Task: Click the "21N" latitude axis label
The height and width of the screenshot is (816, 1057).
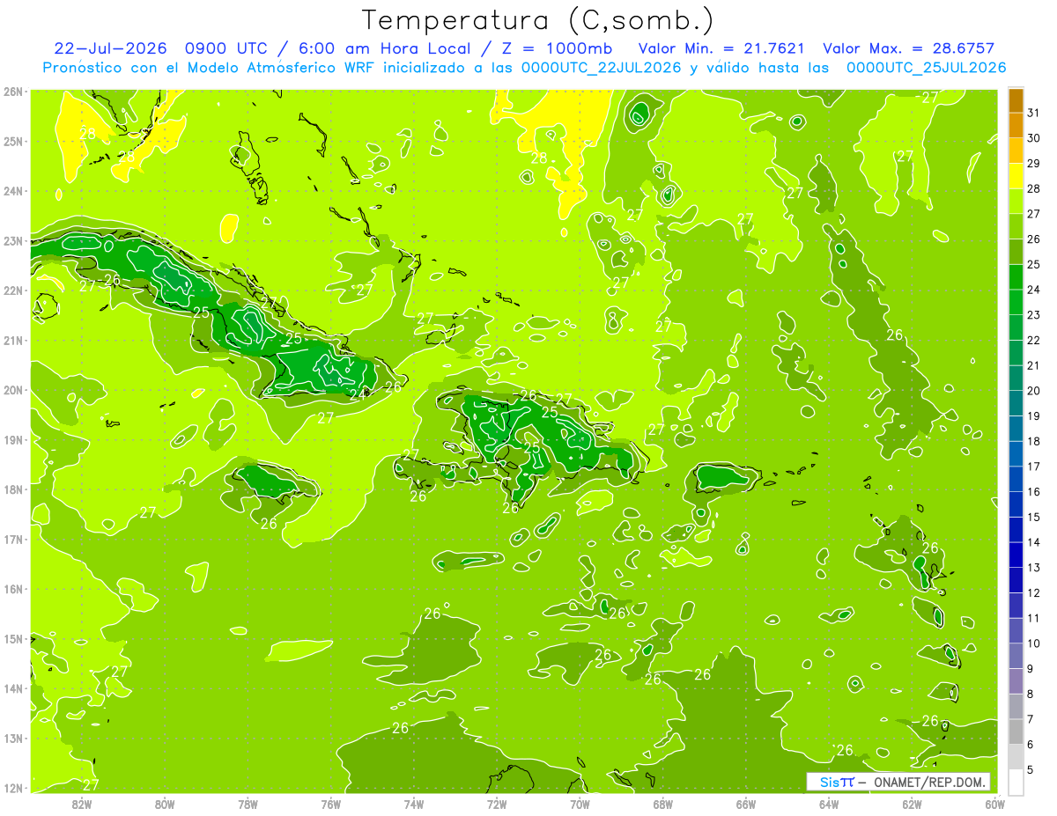Action: click(12, 340)
